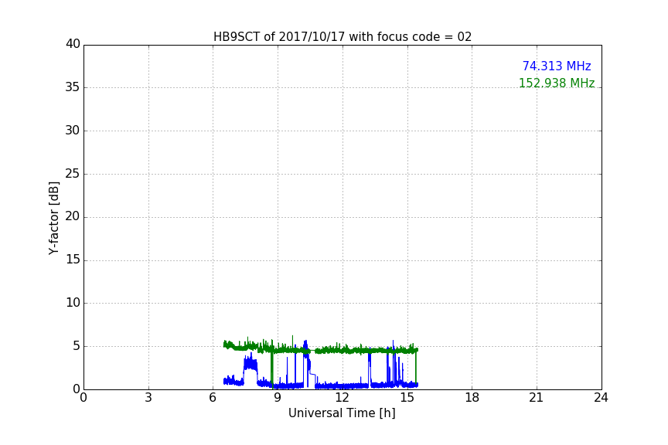Viewport: 668px width, 445px height.
Task: Click the x-axis tick label 12
Action: click(343, 398)
